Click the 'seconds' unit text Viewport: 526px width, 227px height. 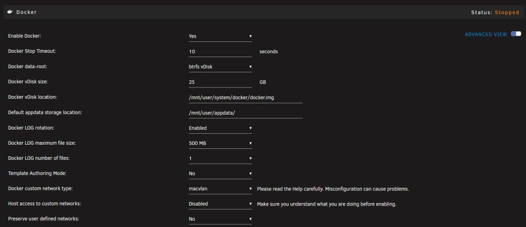coord(268,52)
